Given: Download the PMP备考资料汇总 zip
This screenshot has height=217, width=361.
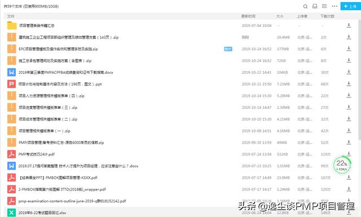Looking at the screenshot, I should coord(349,143).
